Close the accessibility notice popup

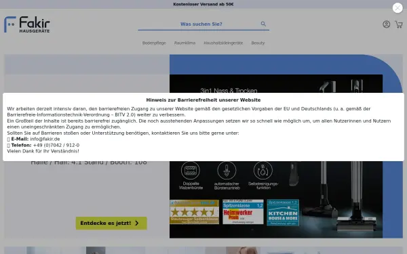click(x=398, y=7)
